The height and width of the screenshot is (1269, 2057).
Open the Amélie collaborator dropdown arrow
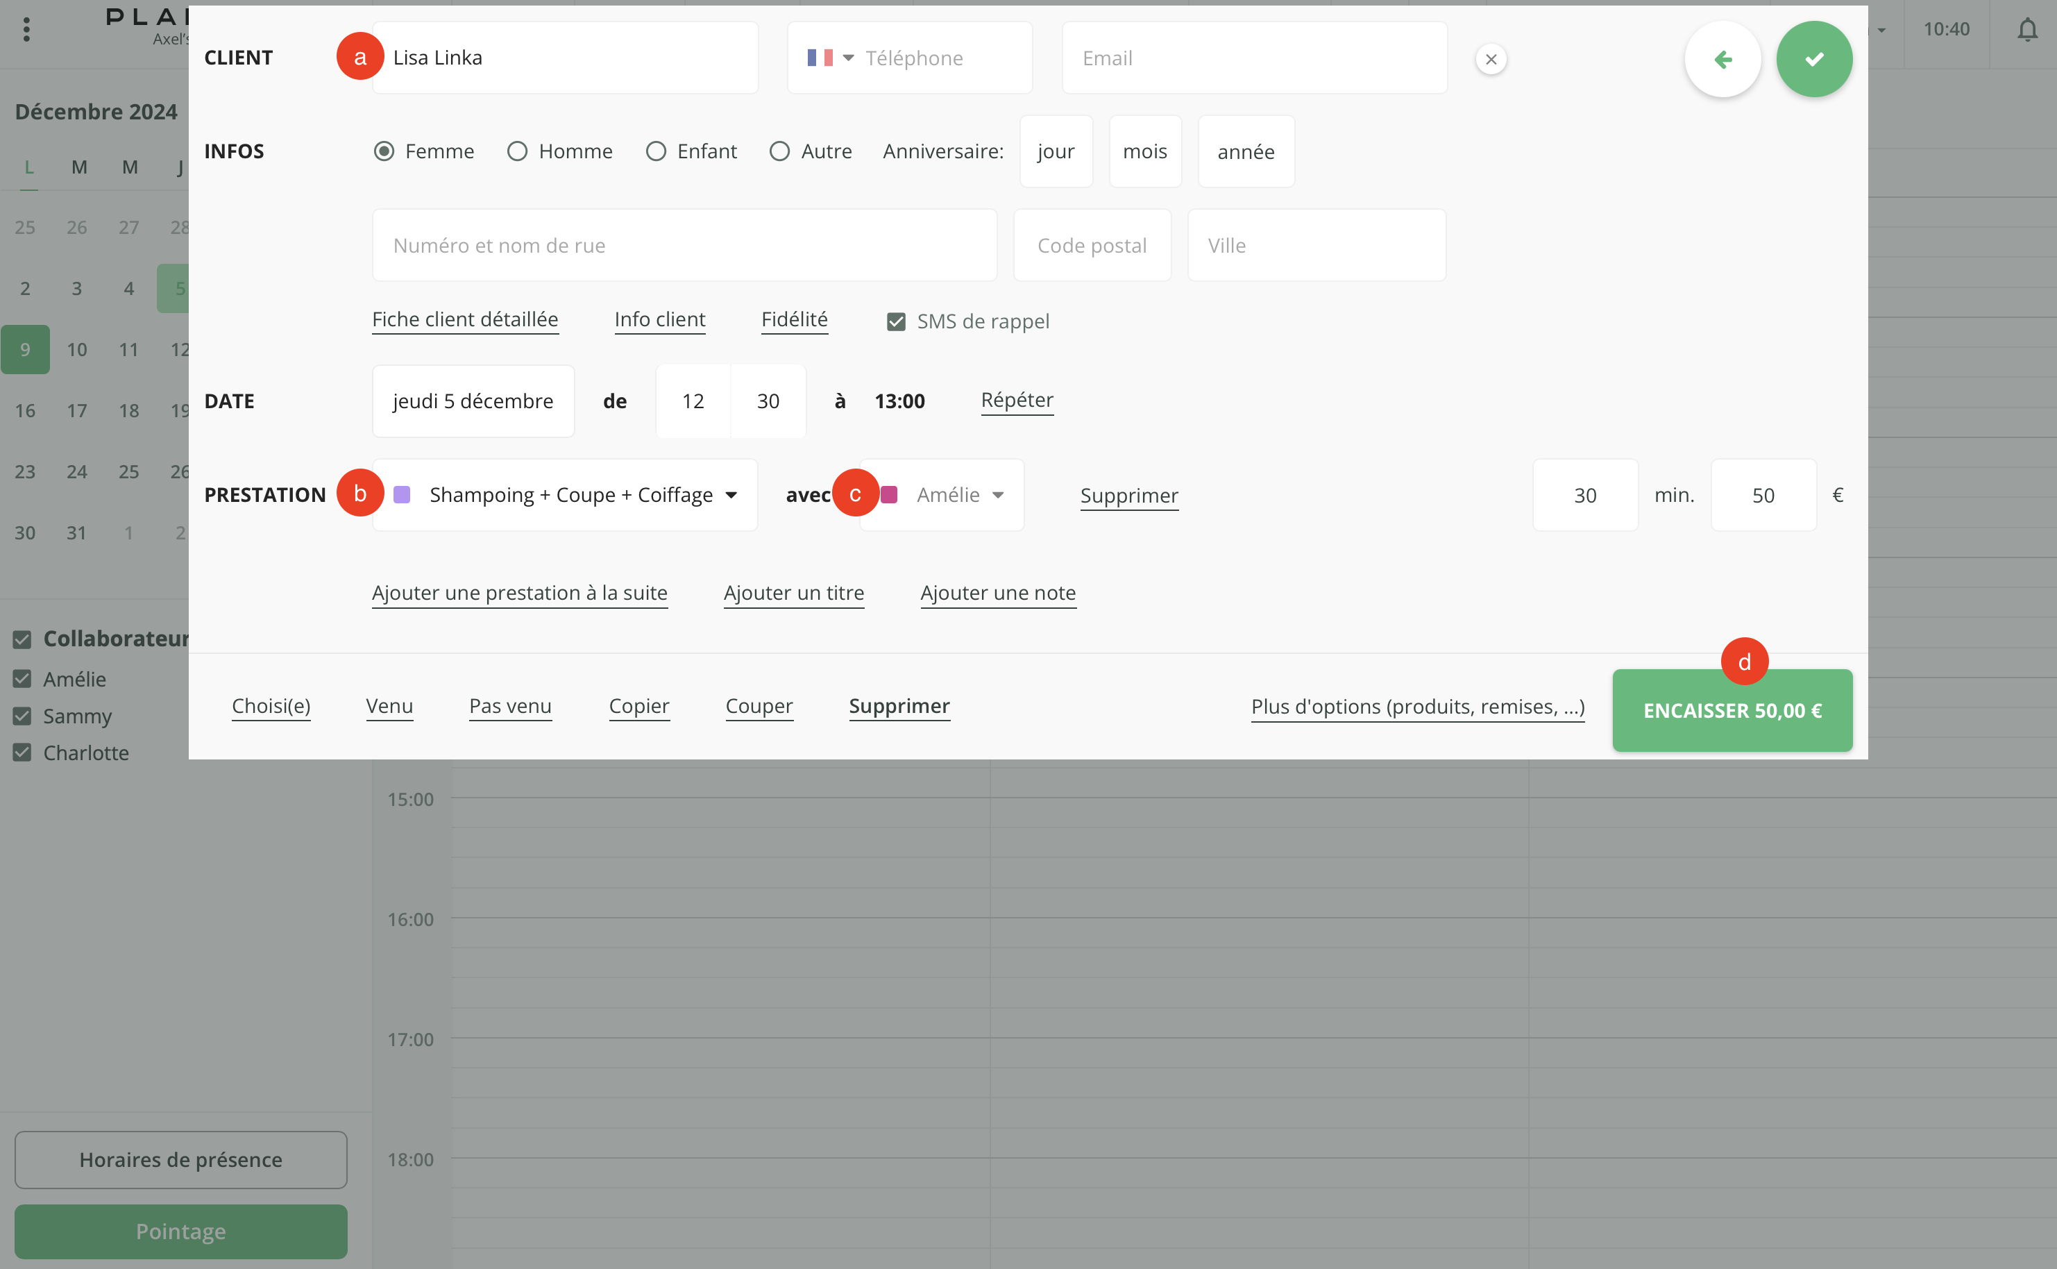click(997, 494)
